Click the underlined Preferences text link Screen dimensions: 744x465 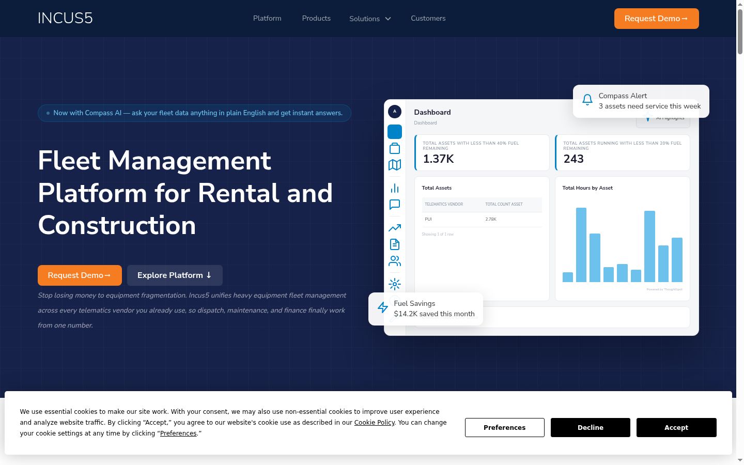(178, 433)
